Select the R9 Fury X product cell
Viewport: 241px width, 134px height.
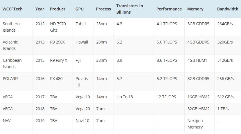[59, 60]
